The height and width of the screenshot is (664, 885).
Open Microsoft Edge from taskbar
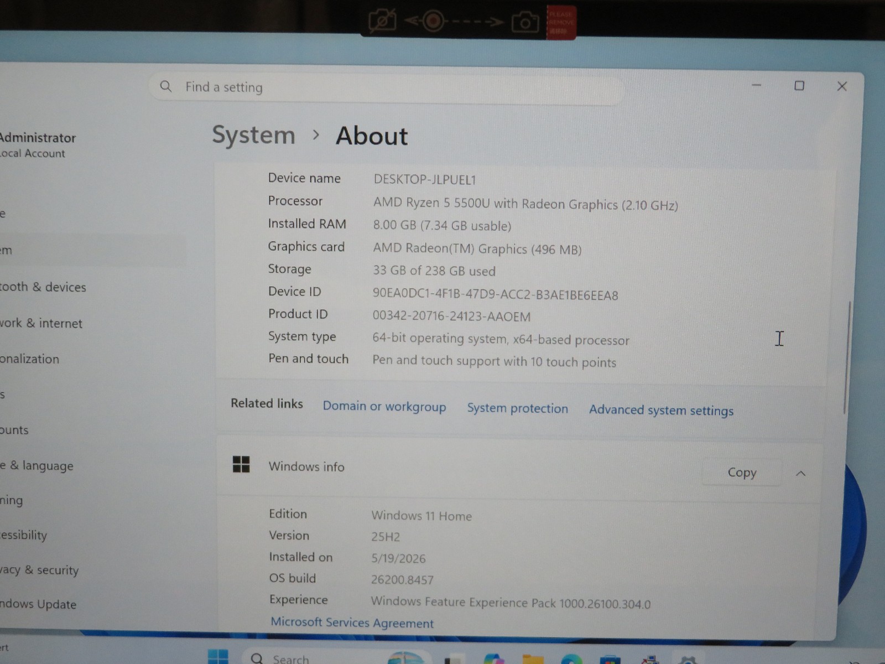pos(571,659)
